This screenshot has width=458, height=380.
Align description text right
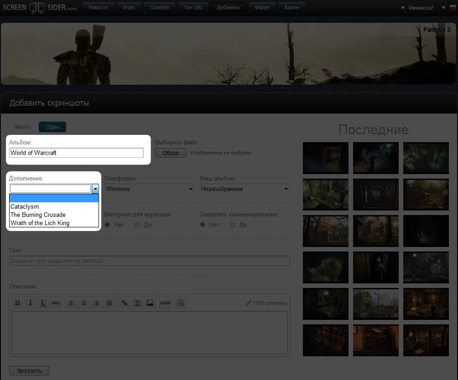[x=96, y=303]
